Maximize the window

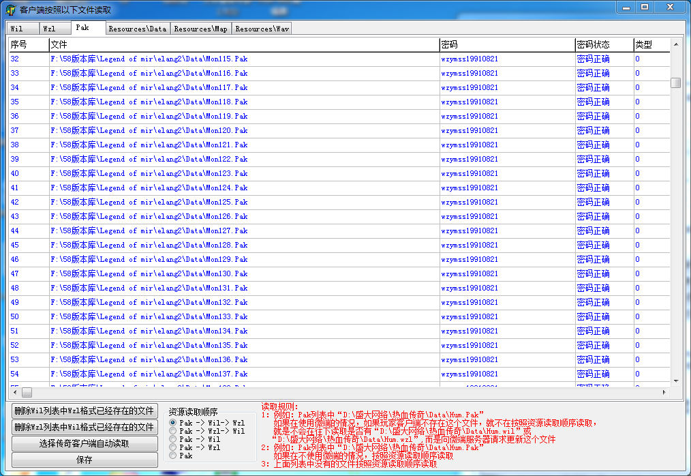pos(645,7)
